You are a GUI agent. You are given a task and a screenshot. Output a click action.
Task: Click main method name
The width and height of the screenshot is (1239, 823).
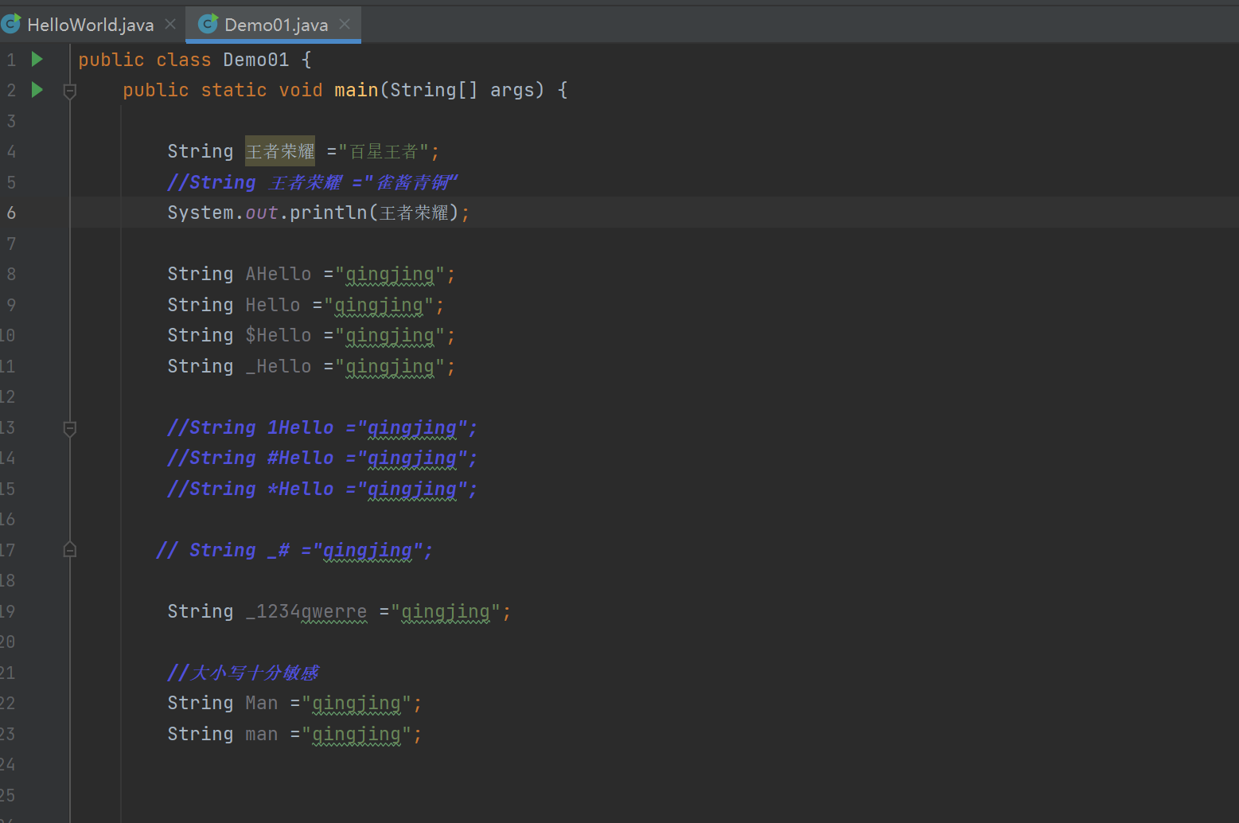(357, 90)
